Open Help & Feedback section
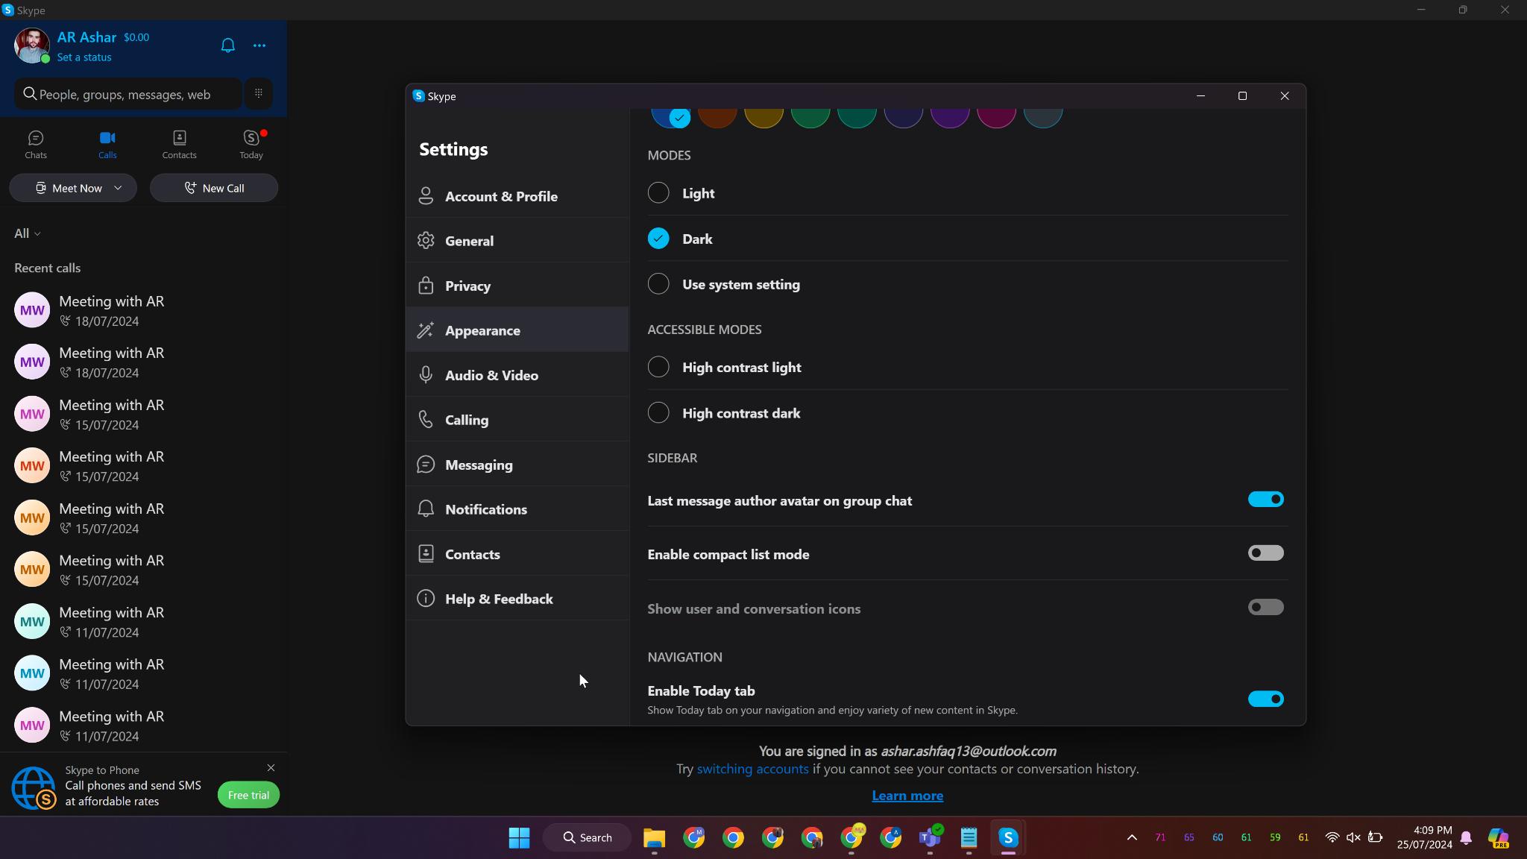Screen dimensions: 1527x859 click(517, 599)
